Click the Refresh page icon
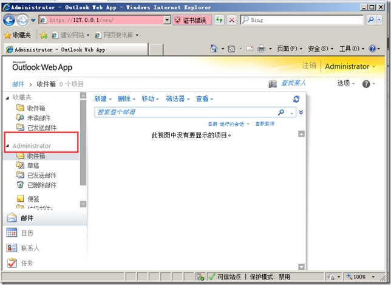391x285 pixels. point(219,20)
